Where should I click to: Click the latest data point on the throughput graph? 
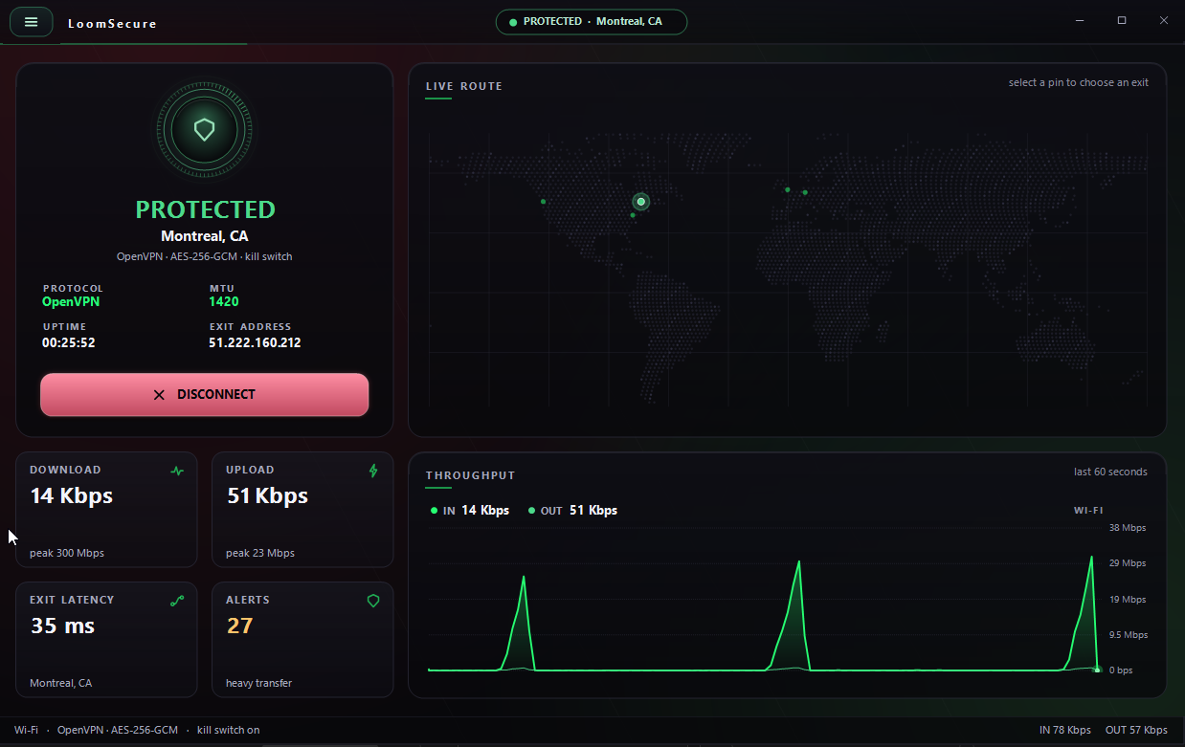click(1097, 670)
